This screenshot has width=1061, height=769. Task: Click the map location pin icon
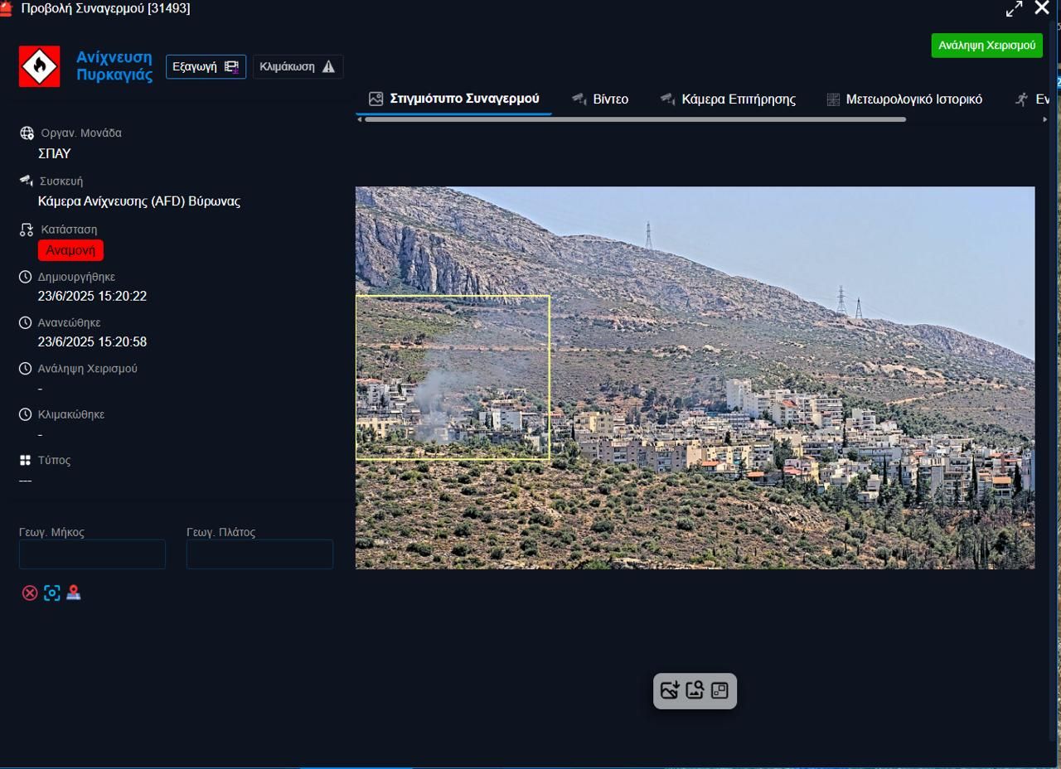click(74, 593)
